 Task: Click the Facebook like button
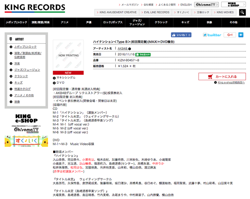(181, 35)
